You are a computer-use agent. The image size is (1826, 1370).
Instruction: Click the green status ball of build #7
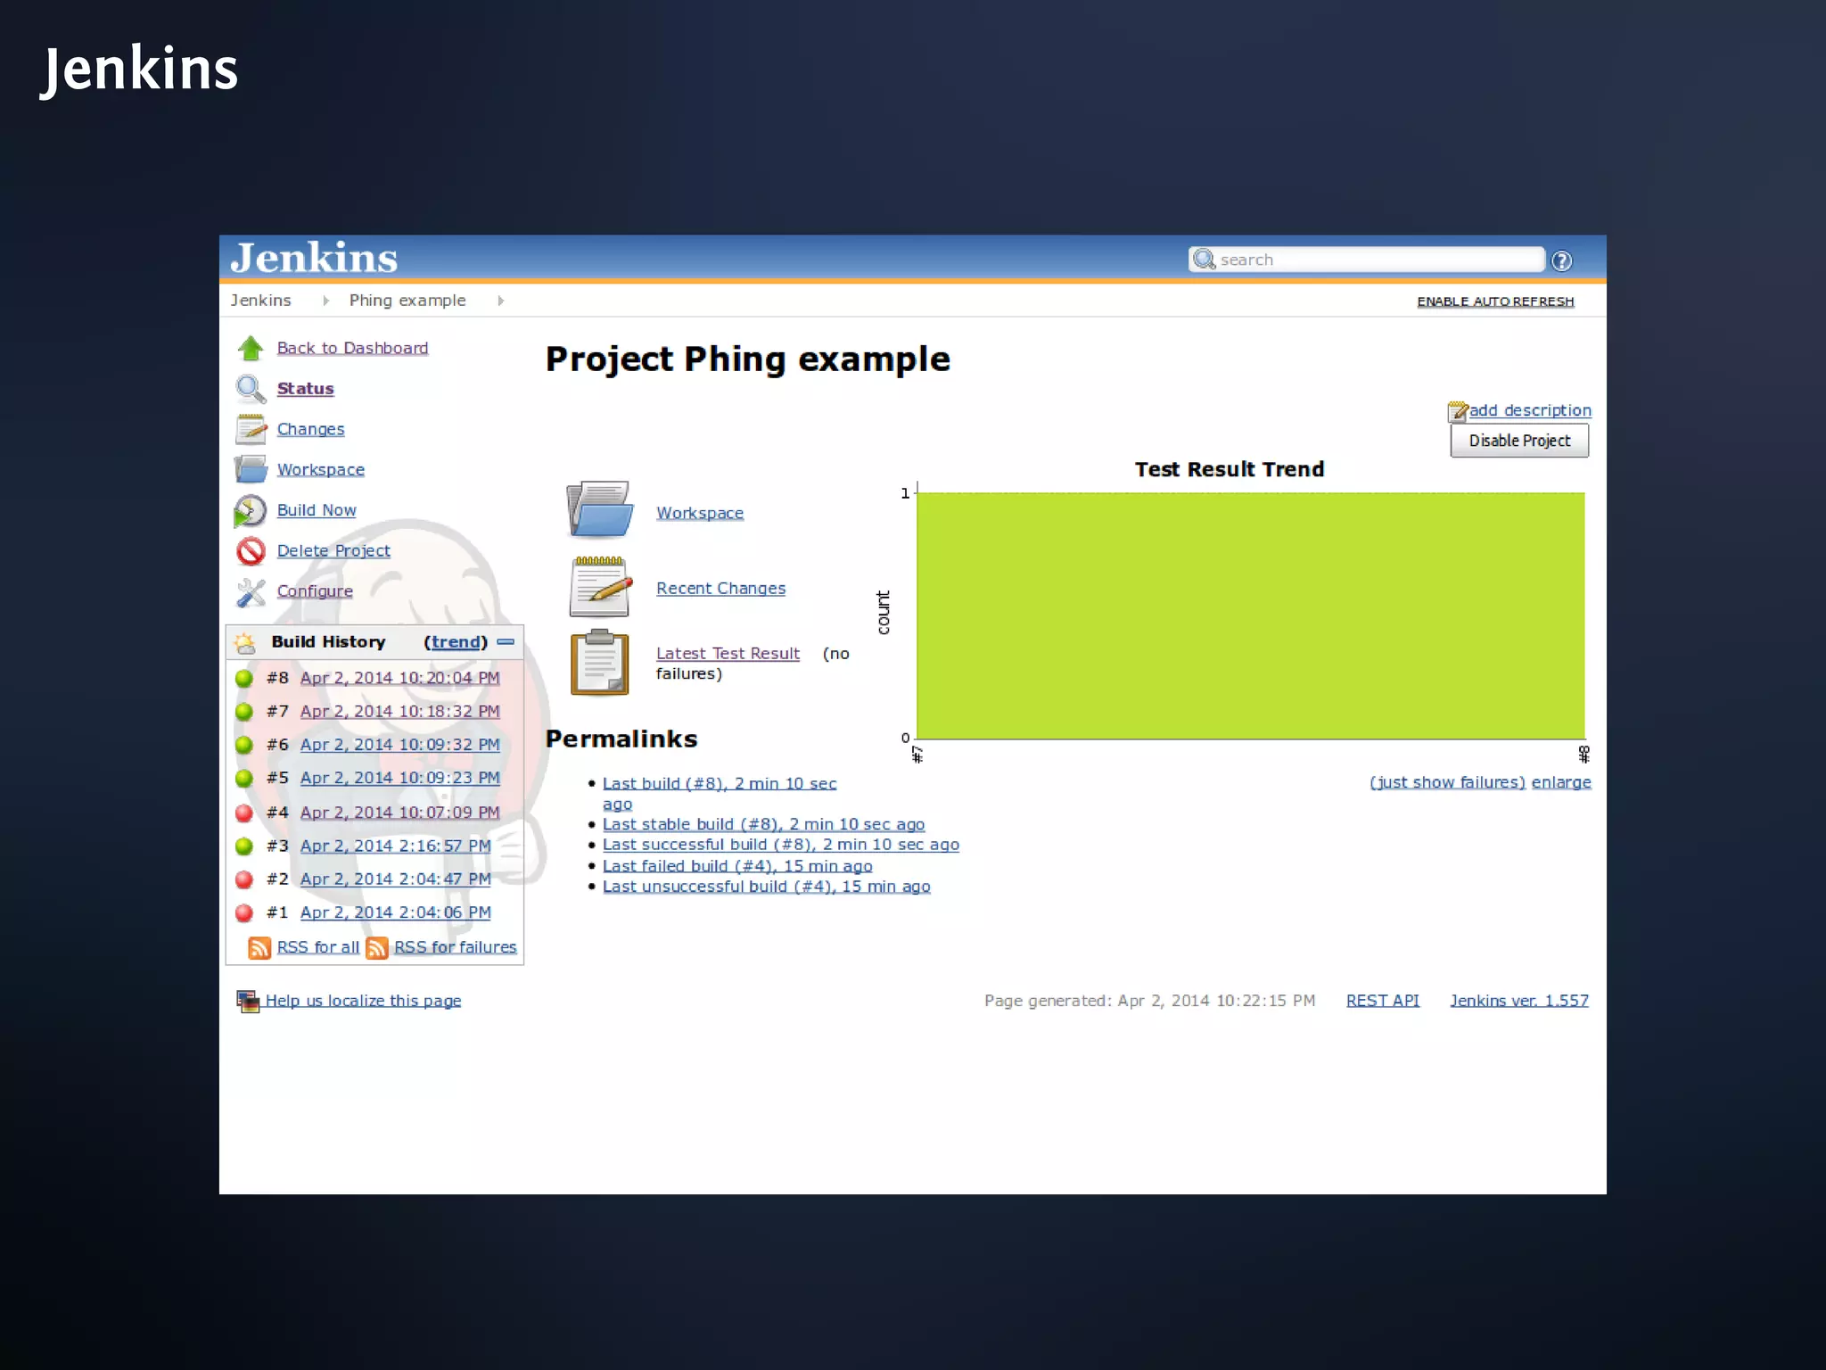pos(244,712)
